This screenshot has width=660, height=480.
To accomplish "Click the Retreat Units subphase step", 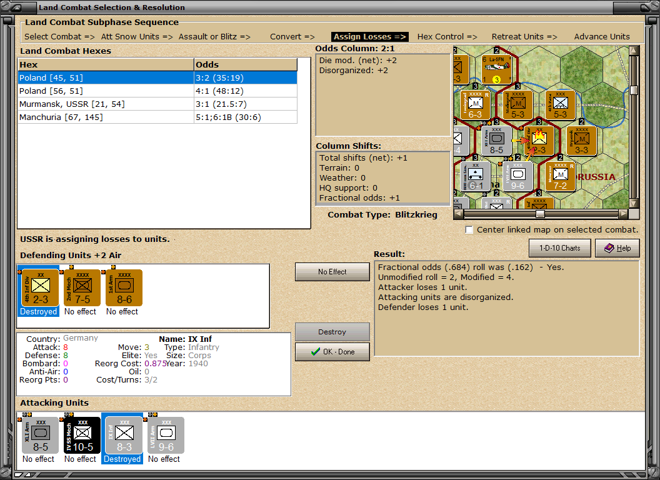I will pos(524,37).
